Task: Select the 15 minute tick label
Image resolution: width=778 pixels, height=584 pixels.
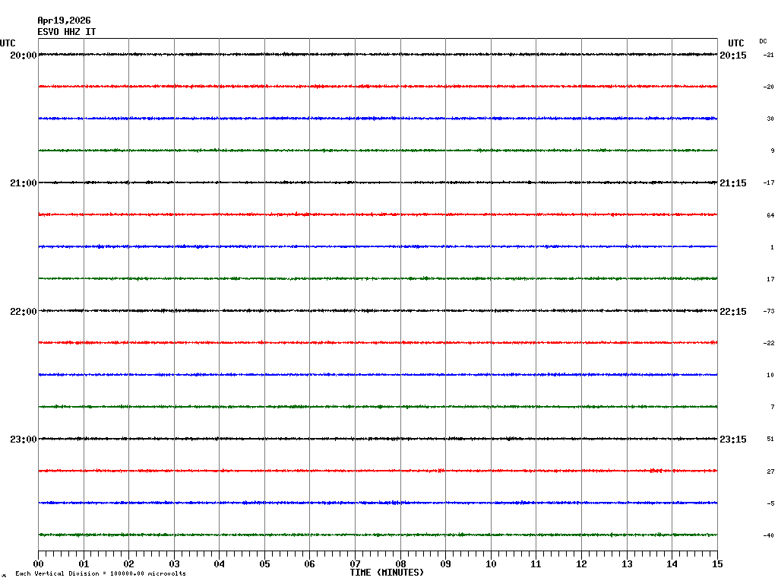Action: (716, 564)
